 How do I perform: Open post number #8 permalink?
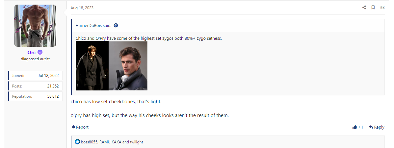tap(382, 8)
